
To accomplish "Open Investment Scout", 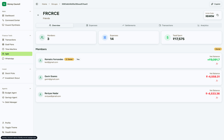I will tap(17, 78).
